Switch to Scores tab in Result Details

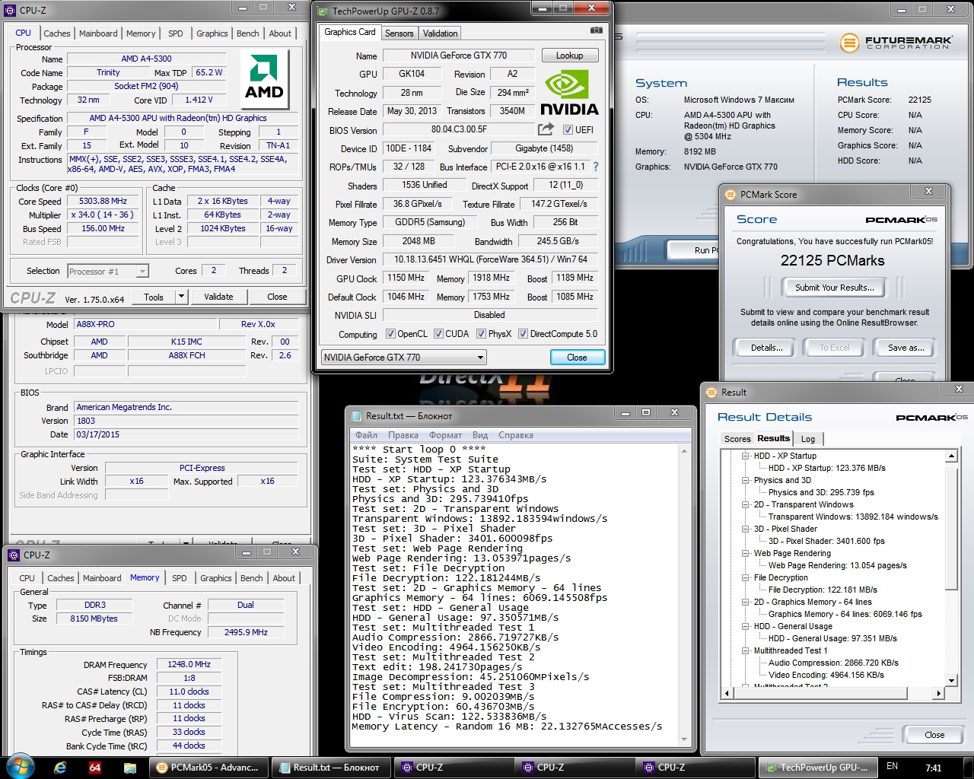pos(737,439)
